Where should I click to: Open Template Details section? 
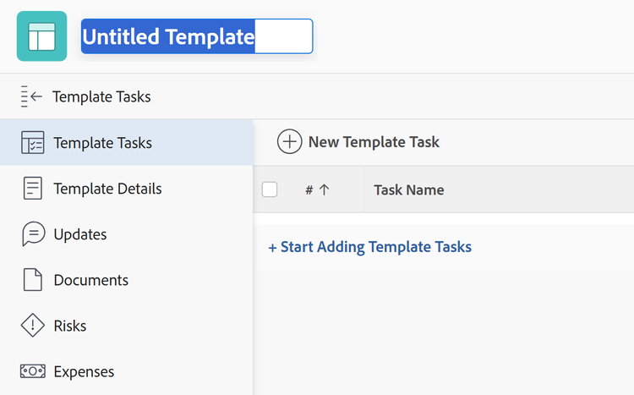(x=107, y=189)
